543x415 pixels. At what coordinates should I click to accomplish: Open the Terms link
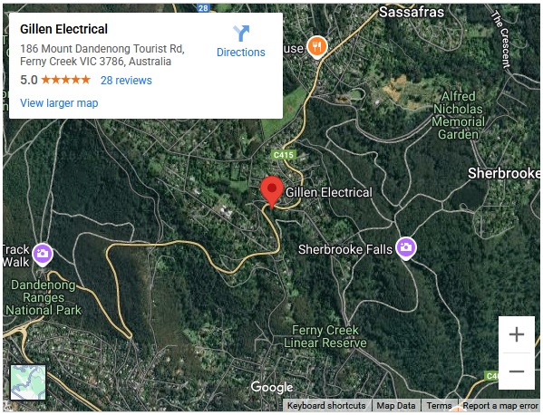click(439, 405)
